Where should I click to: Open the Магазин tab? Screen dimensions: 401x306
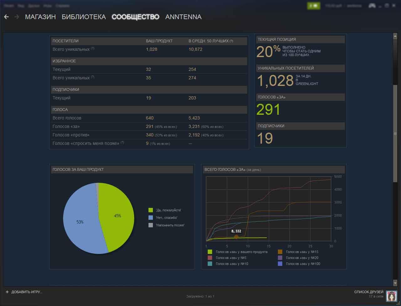pyautogui.click(x=40, y=17)
